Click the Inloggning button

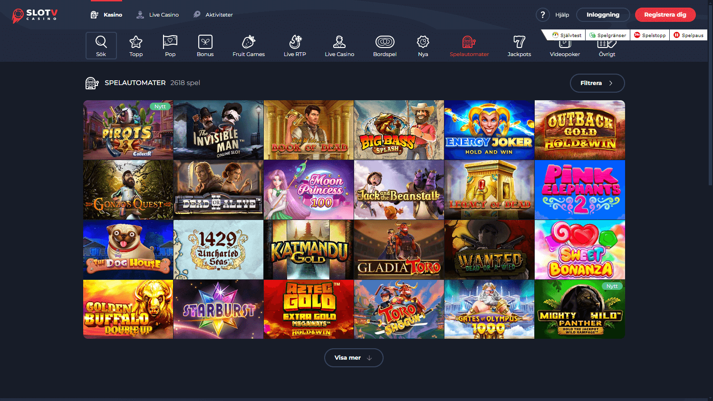[603, 15]
